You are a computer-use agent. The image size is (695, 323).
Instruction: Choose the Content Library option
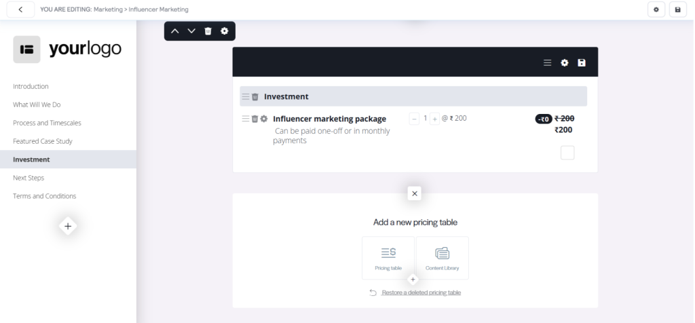tap(443, 258)
